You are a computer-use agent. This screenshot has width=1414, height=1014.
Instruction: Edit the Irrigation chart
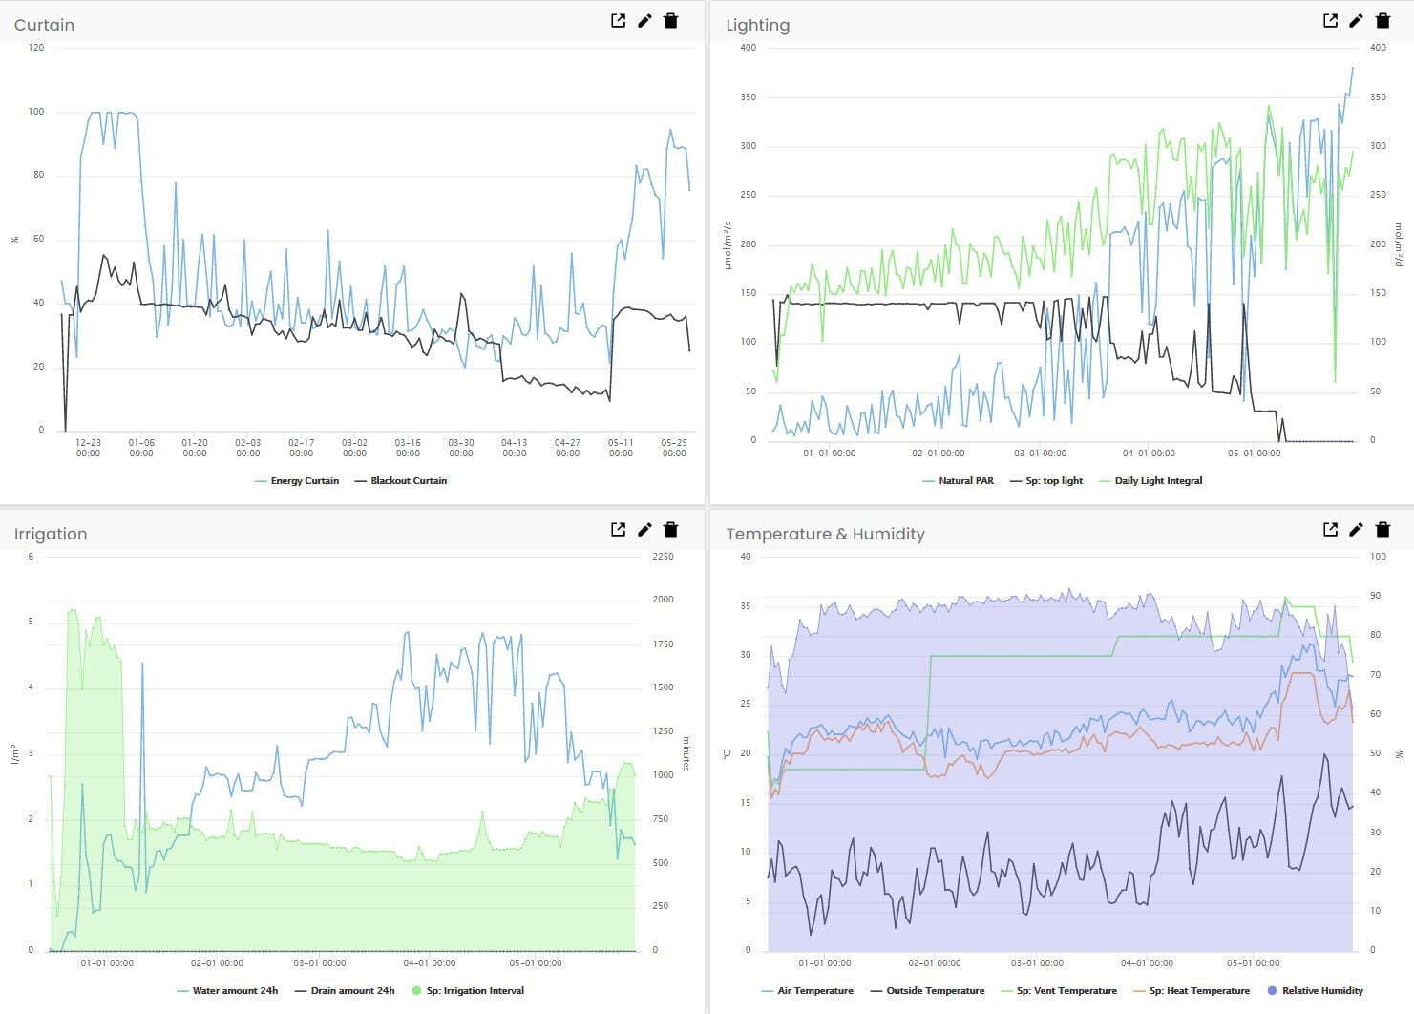pyautogui.click(x=644, y=529)
